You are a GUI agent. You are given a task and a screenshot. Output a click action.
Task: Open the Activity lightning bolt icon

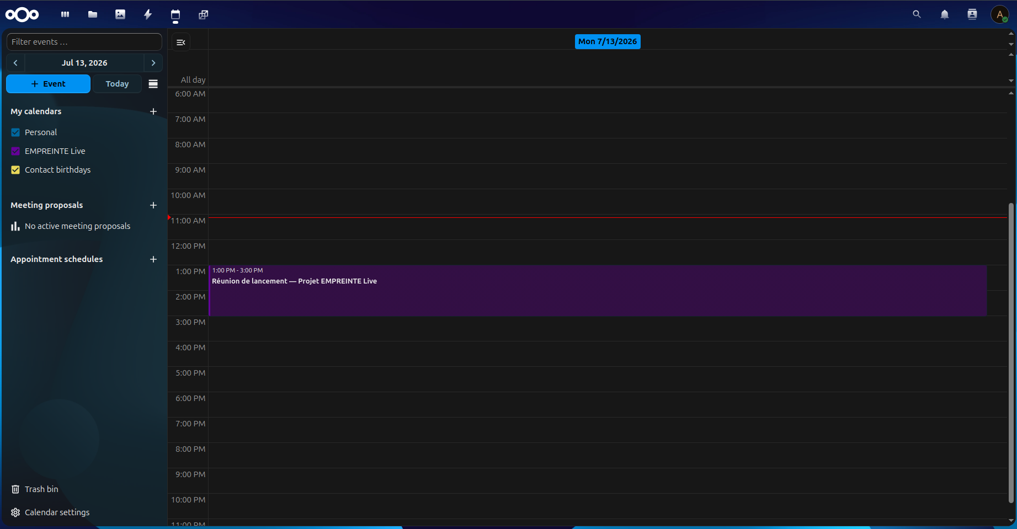[x=148, y=14]
